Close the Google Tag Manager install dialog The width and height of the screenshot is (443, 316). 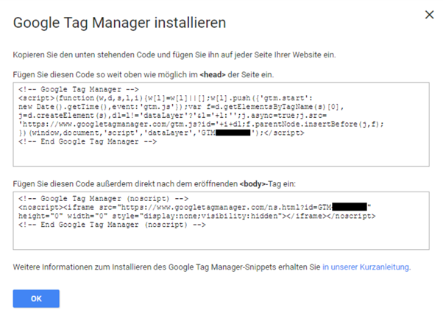[x=429, y=15]
